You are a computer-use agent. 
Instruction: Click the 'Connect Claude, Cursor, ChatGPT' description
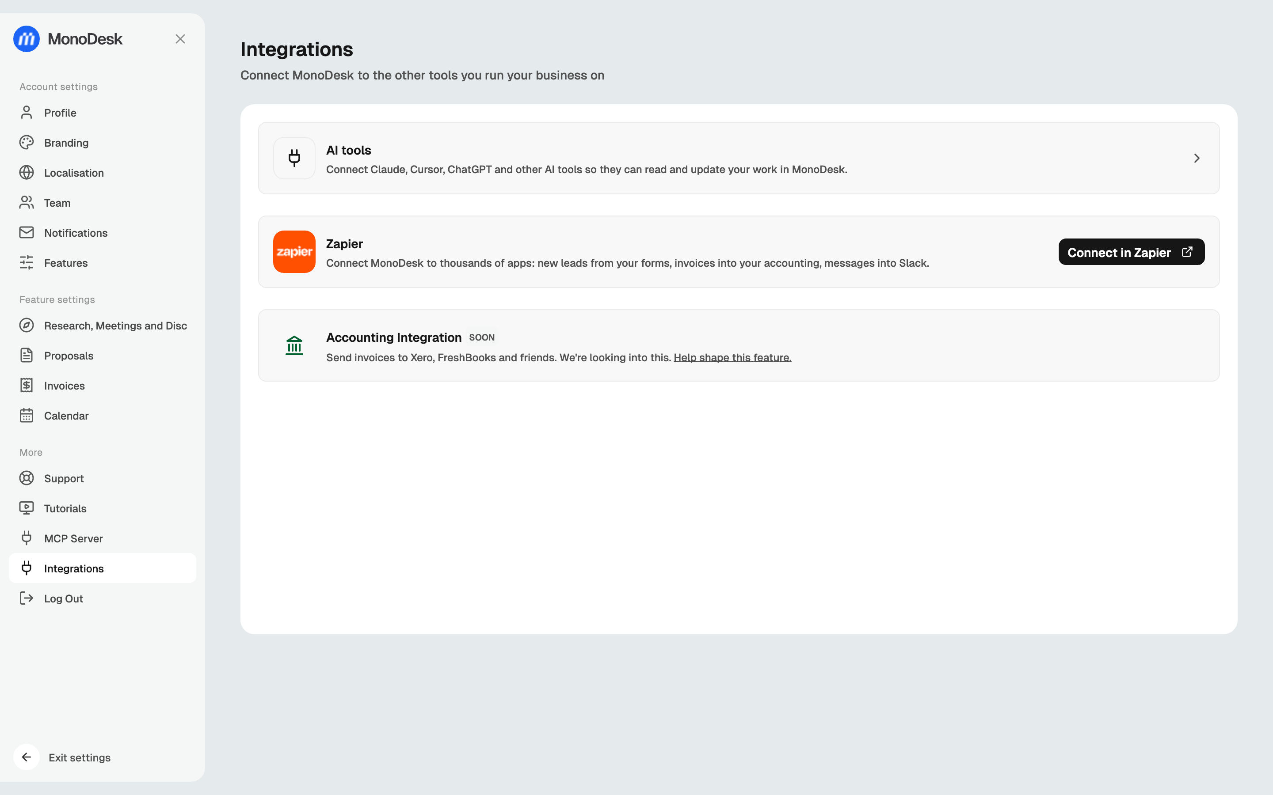point(587,169)
